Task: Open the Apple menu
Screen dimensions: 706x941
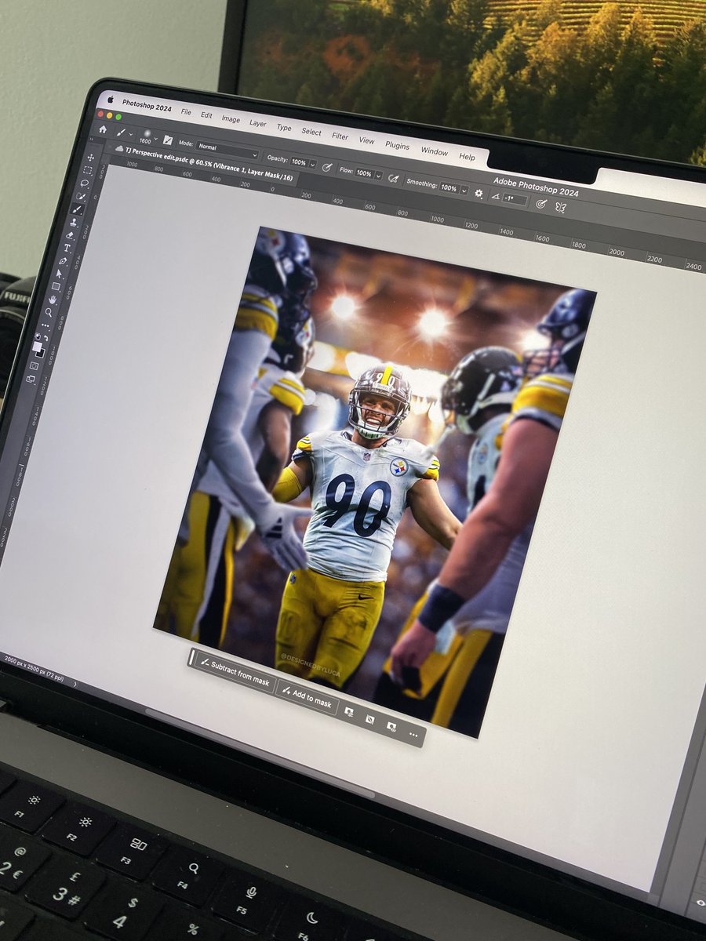Action: (x=110, y=100)
